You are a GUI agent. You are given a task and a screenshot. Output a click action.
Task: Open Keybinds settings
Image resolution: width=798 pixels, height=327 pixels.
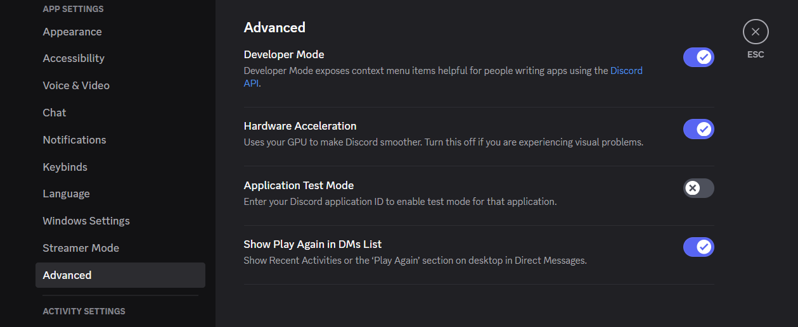click(65, 167)
